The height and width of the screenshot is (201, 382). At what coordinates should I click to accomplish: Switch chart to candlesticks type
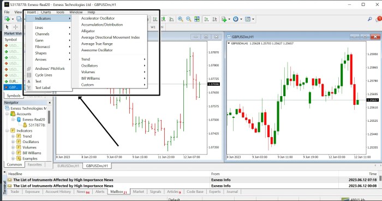[x=163, y=19]
